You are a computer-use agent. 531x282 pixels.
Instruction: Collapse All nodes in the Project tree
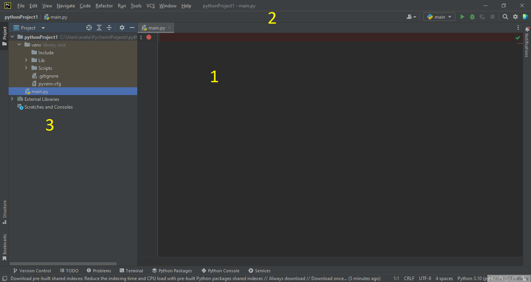(x=109, y=28)
